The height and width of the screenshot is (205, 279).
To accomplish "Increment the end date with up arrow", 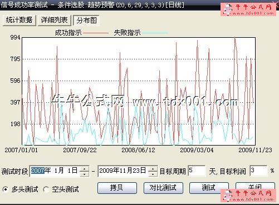I will (153, 169).
